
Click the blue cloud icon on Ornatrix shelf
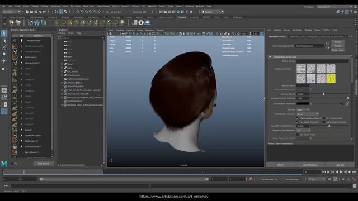coord(148,22)
